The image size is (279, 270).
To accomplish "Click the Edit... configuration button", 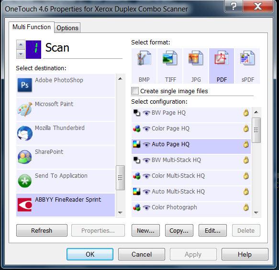I will pyautogui.click(x=212, y=230).
